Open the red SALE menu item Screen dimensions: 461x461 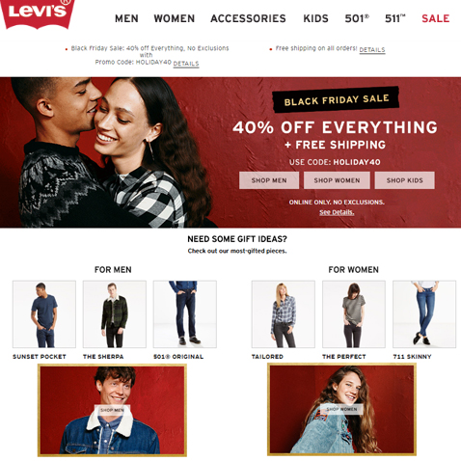click(x=436, y=18)
